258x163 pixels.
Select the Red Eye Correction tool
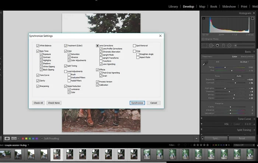coord(217,45)
